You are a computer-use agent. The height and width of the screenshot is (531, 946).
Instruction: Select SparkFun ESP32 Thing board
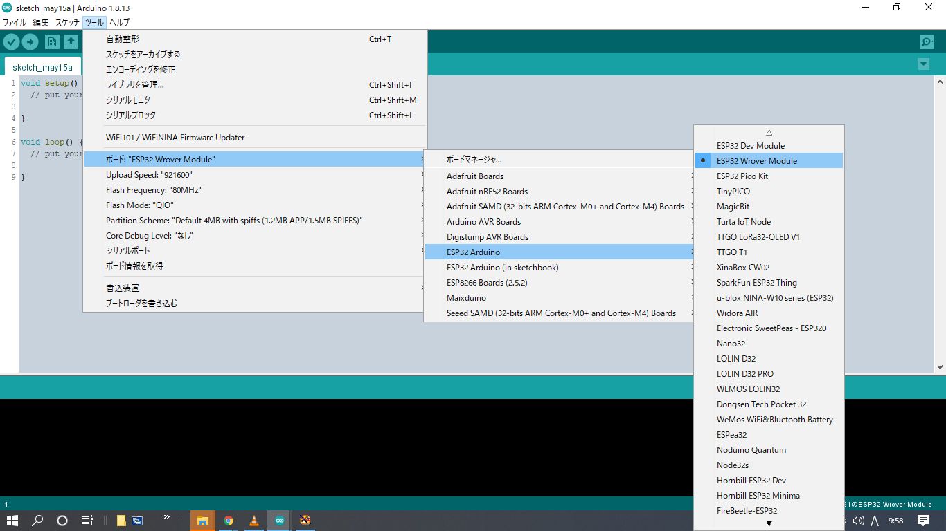(x=769, y=283)
